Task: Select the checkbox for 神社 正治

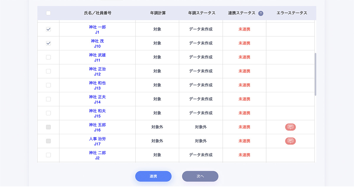Action: 48,71
